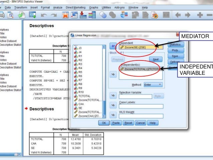This screenshot has width=213, height=160.
Task: Click arrow button for WLS Weight
Action: coord(113,115)
